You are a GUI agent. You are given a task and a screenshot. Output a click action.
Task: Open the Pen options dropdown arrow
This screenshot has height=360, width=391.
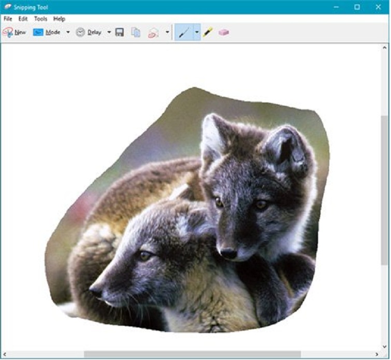197,32
